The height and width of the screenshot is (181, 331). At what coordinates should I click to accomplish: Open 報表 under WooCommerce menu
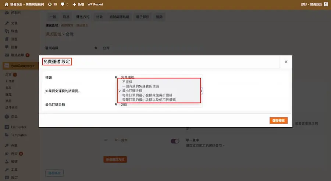(8, 88)
